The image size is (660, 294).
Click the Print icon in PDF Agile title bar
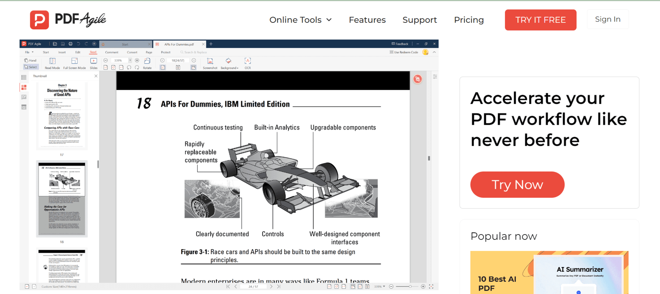pos(71,44)
